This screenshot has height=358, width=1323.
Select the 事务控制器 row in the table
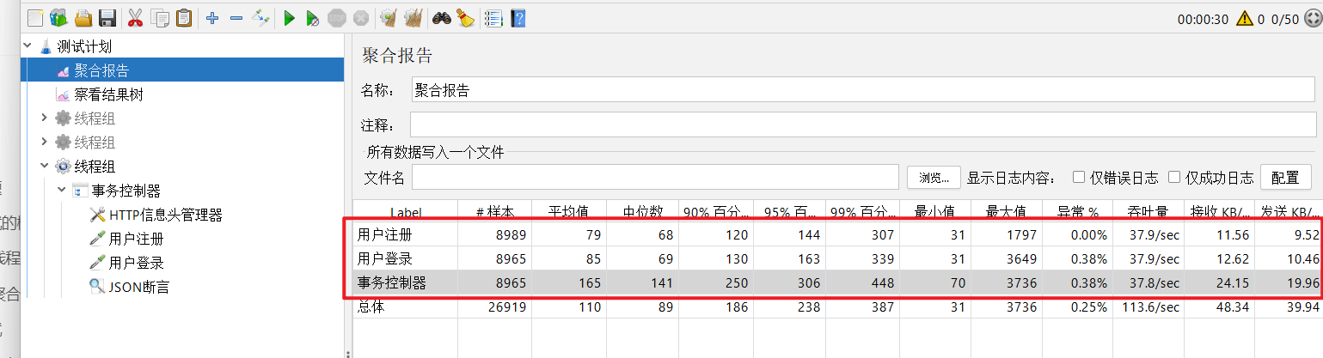836,282
